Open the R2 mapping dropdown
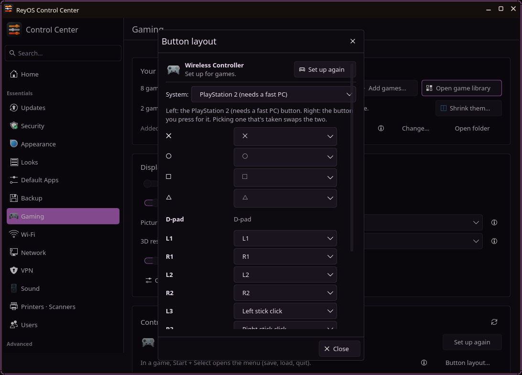The height and width of the screenshot is (375, 522). pyautogui.click(x=285, y=293)
